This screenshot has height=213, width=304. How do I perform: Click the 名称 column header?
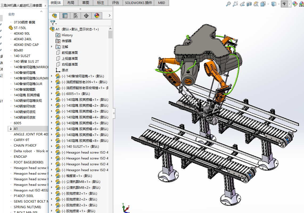coord(11,14)
